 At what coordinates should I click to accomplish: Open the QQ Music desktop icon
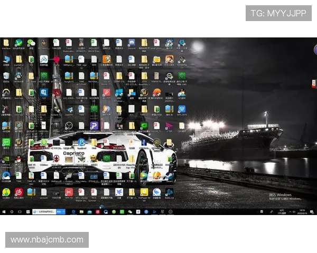(6, 192)
